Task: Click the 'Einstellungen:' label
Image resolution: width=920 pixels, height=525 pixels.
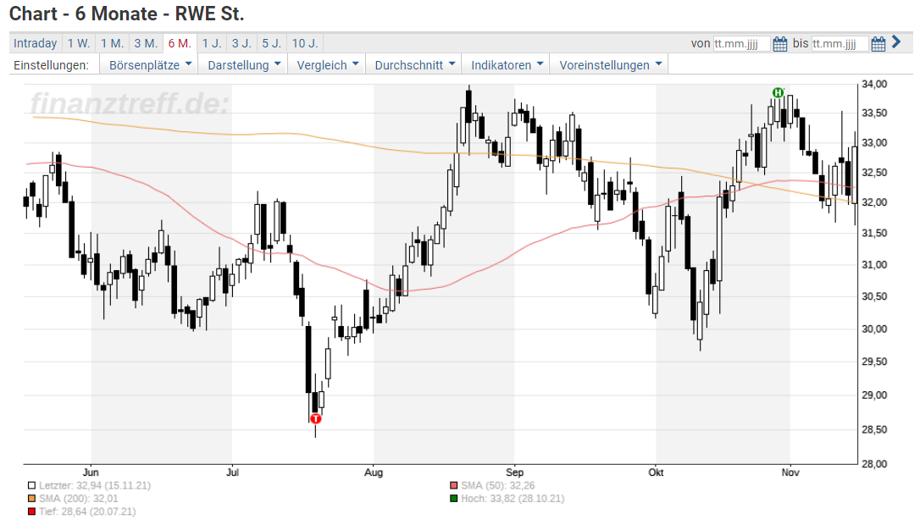Action: (52, 65)
